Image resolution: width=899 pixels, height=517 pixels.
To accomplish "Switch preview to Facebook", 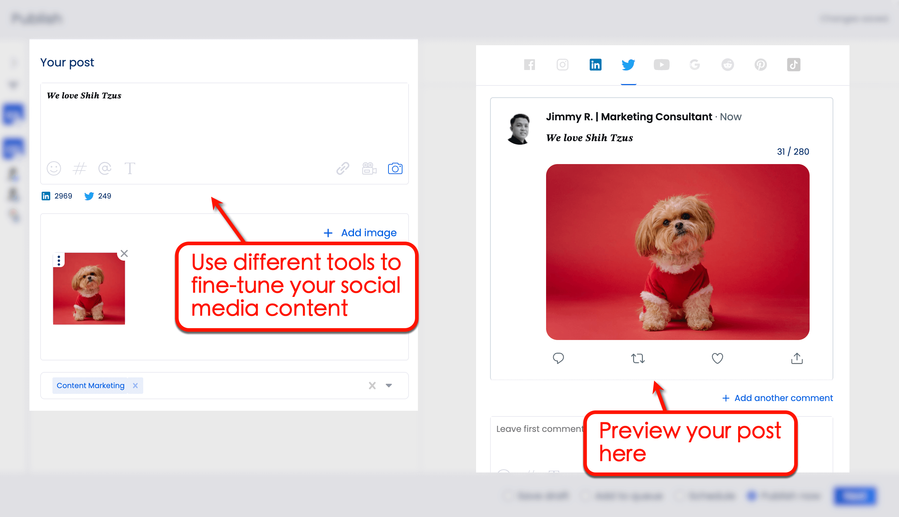I will click(x=529, y=65).
